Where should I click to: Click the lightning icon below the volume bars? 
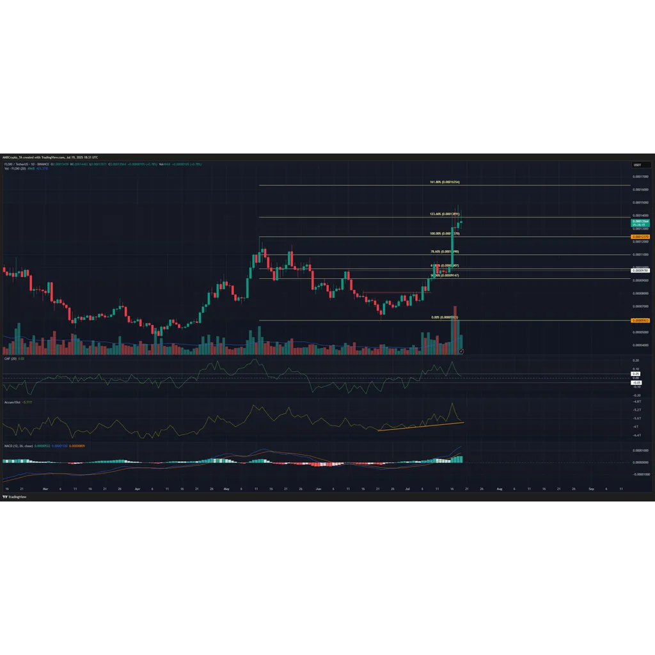(x=461, y=351)
